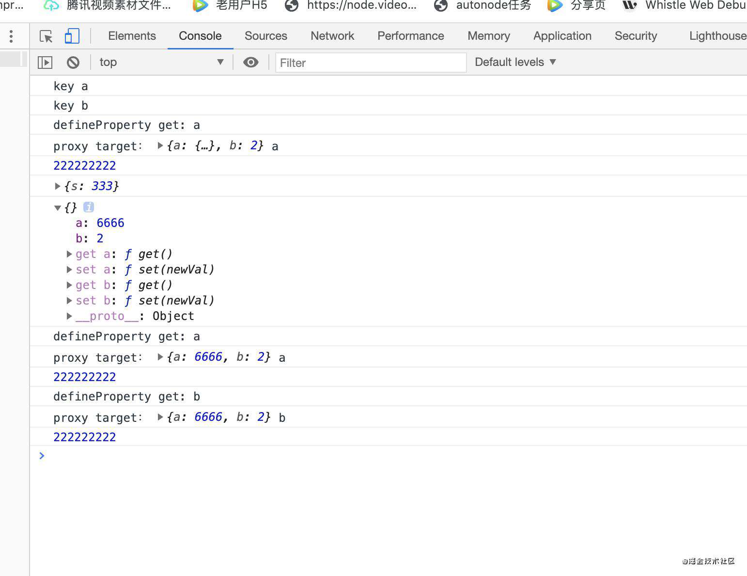Expand proxy target {a: 6666, b: 2} a

pyautogui.click(x=160, y=357)
